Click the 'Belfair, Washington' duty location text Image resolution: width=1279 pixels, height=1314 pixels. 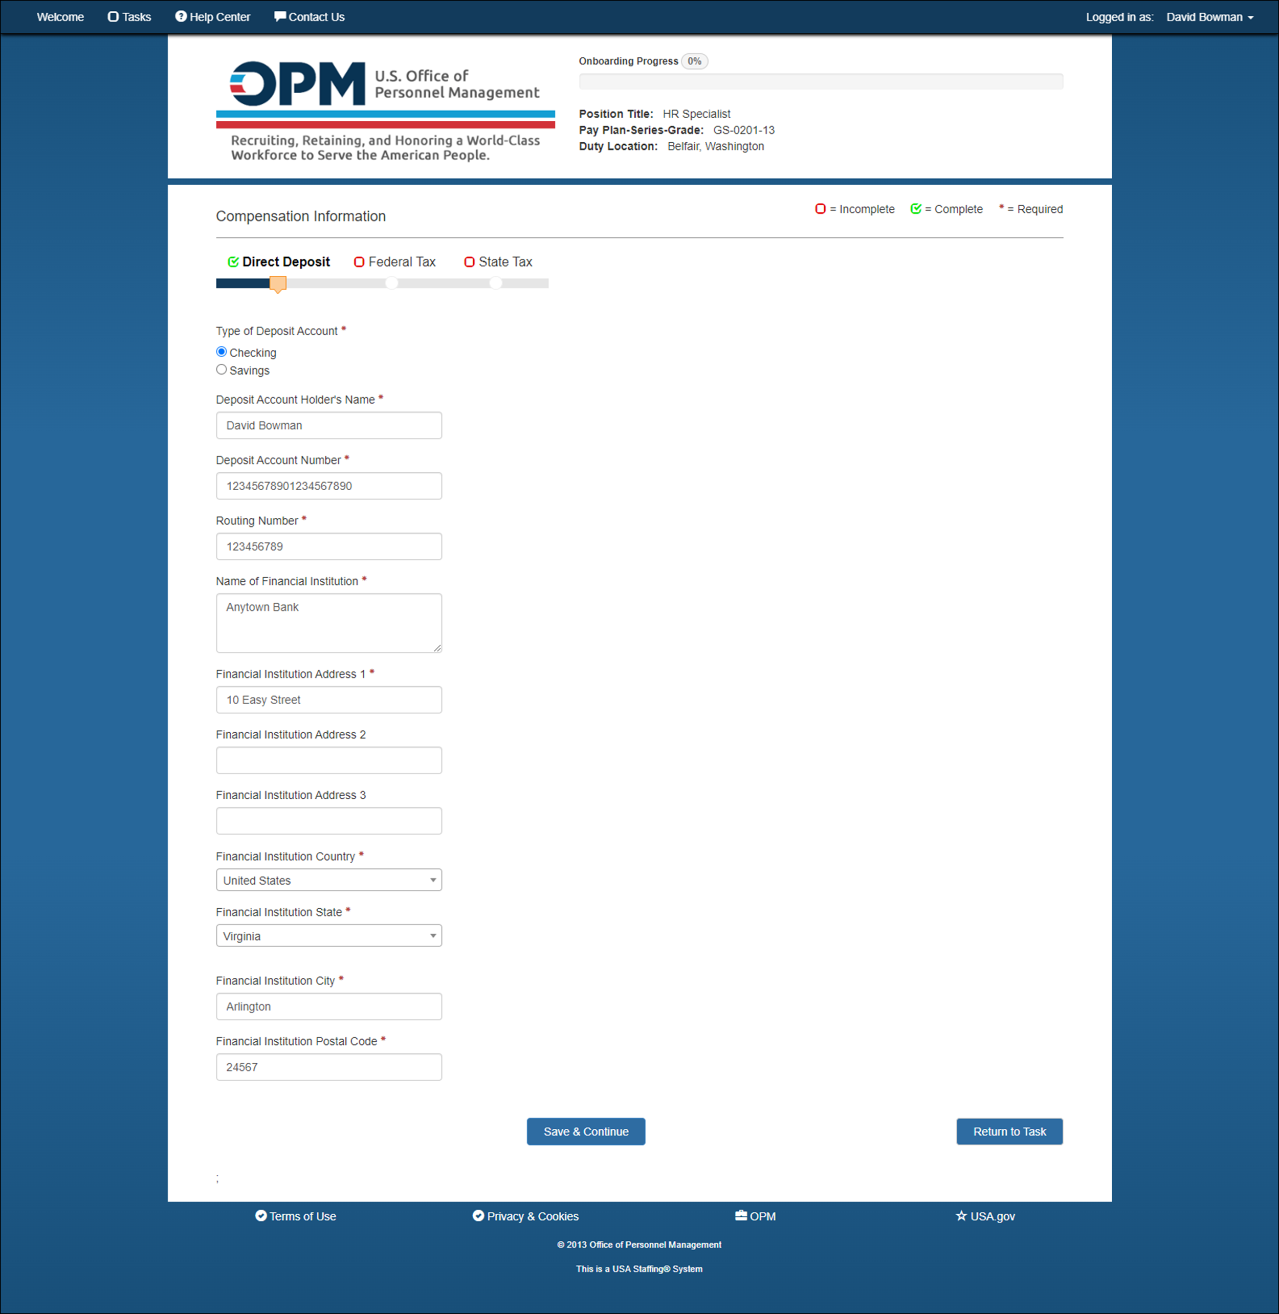tap(715, 146)
